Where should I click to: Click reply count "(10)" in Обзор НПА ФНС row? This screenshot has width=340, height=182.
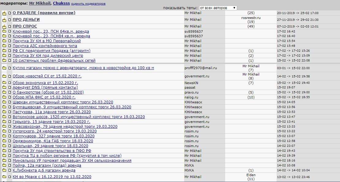pyautogui.click(x=251, y=97)
